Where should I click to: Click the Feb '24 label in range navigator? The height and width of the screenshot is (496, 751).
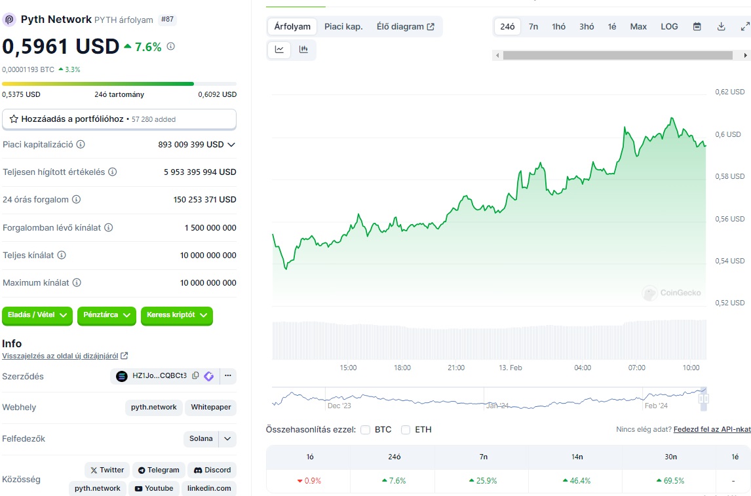pyautogui.click(x=656, y=406)
